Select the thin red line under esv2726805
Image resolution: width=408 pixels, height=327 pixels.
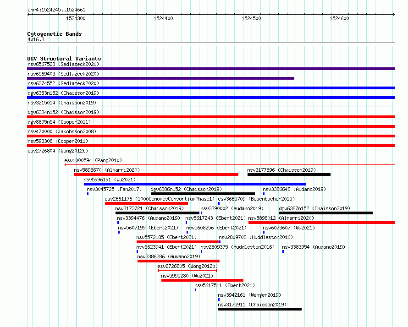click(x=187, y=271)
